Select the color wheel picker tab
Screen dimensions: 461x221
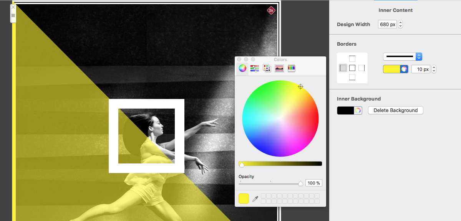(242, 68)
